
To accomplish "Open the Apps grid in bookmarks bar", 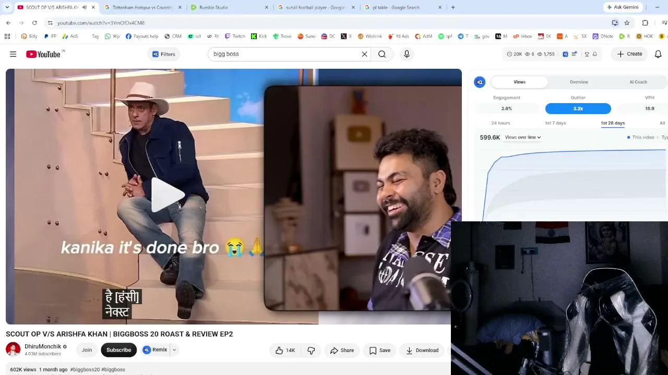I will 7,36.
